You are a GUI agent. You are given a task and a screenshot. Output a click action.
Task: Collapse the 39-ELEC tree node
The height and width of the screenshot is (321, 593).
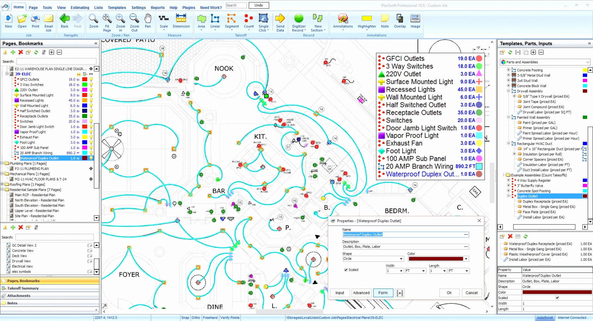coord(7,74)
